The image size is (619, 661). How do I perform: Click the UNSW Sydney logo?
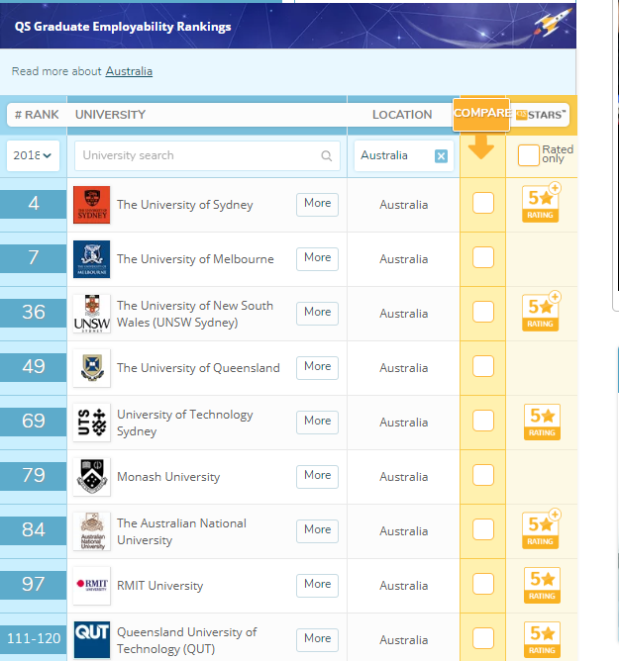tap(91, 314)
